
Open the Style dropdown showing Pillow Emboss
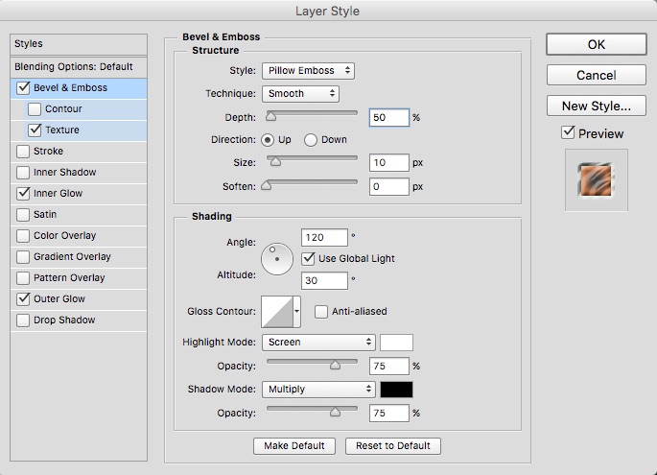pyautogui.click(x=307, y=71)
